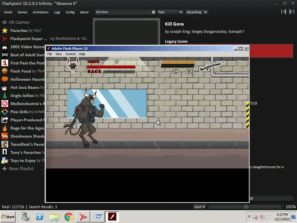Open Pico Gr8s playlist icon
Screen dimensions: 297x223
coord(5,112)
